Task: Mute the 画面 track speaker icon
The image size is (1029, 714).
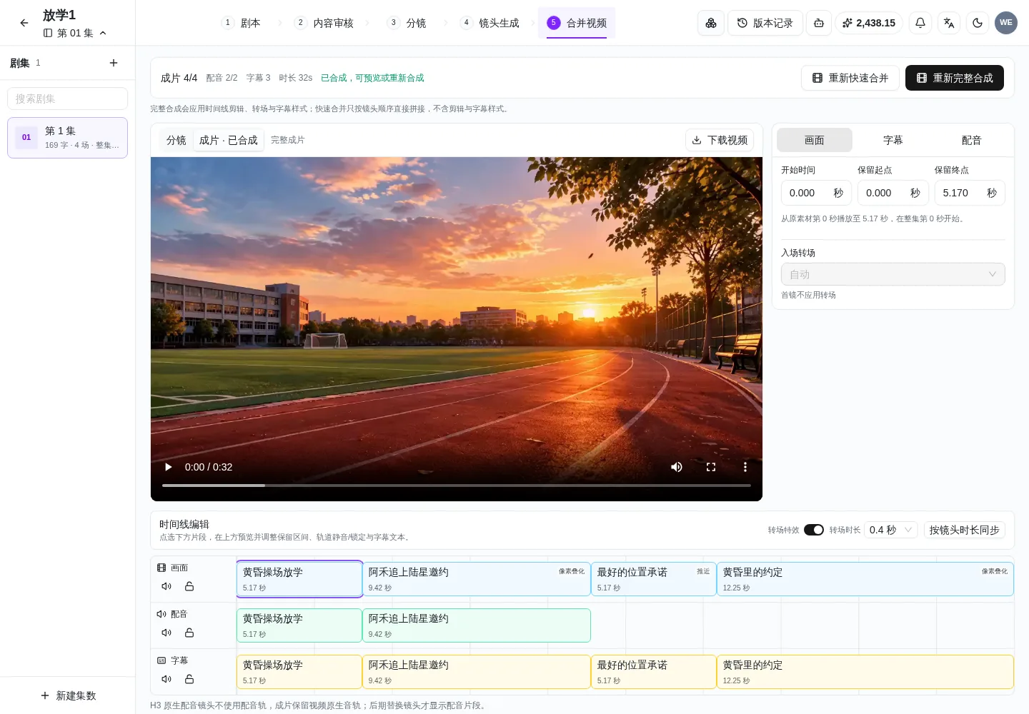Action: (x=166, y=586)
